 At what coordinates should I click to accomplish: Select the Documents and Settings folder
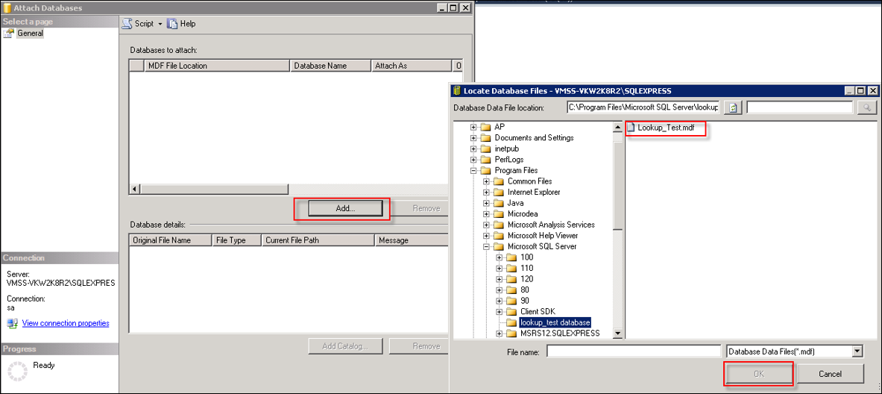534,138
